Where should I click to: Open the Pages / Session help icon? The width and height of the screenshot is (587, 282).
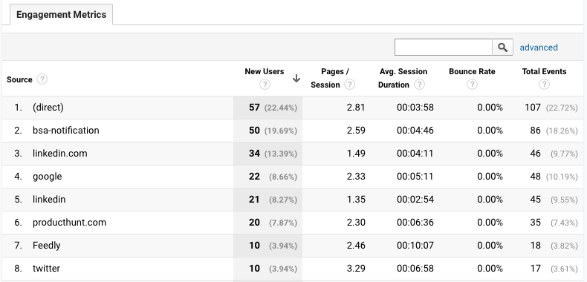click(349, 85)
